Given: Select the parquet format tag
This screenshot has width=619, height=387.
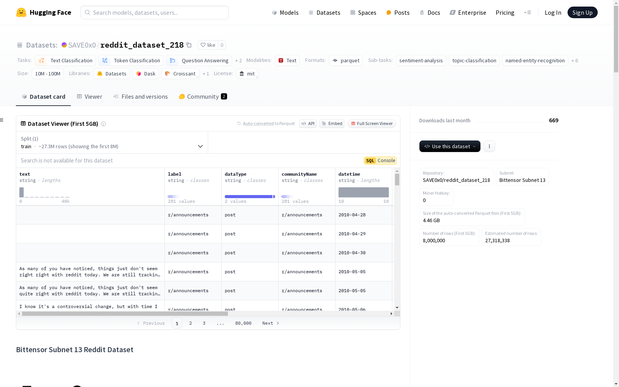Looking at the screenshot, I should (346, 60).
